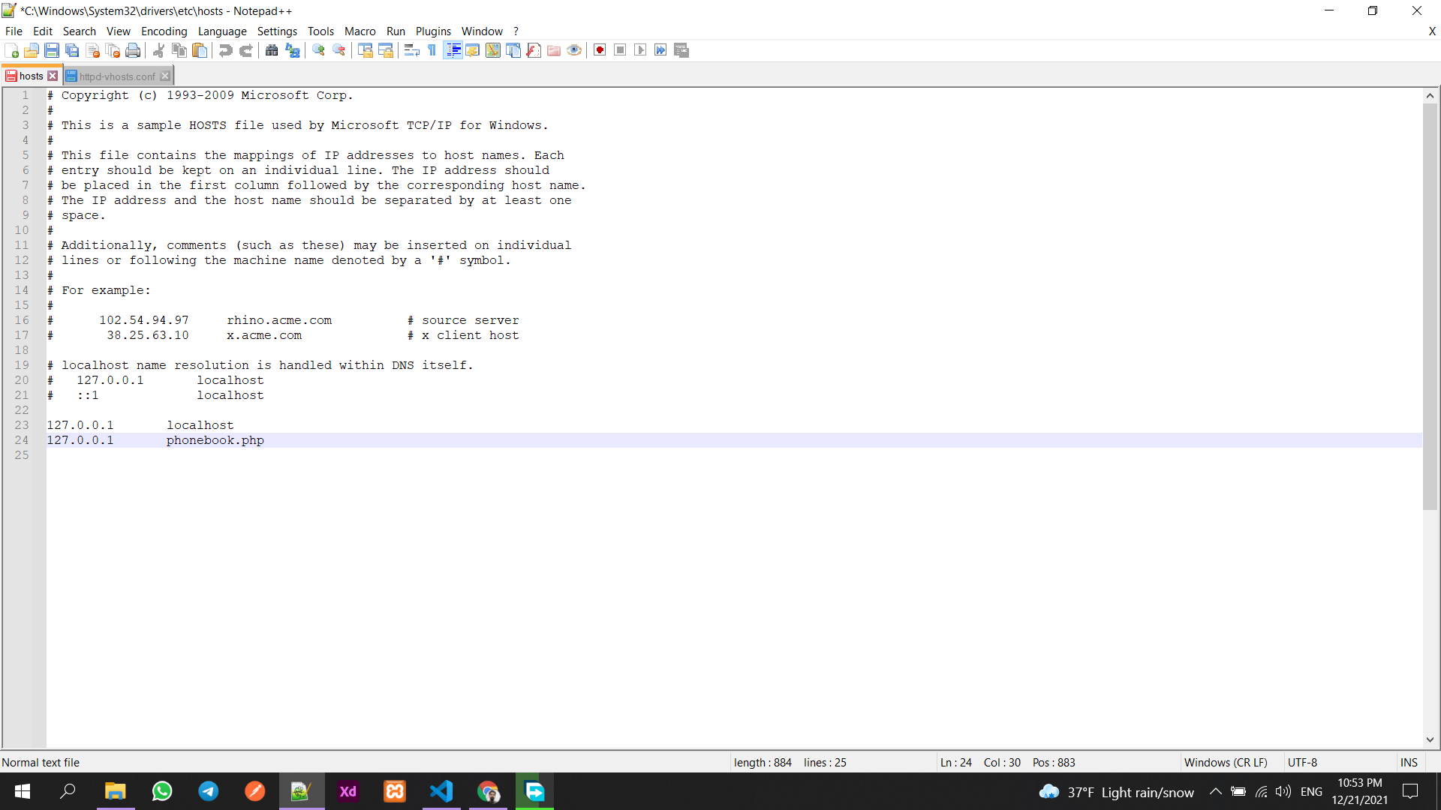The width and height of the screenshot is (1441, 810).
Task: Save the hosts file via the Save icon
Action: pyautogui.click(x=52, y=50)
